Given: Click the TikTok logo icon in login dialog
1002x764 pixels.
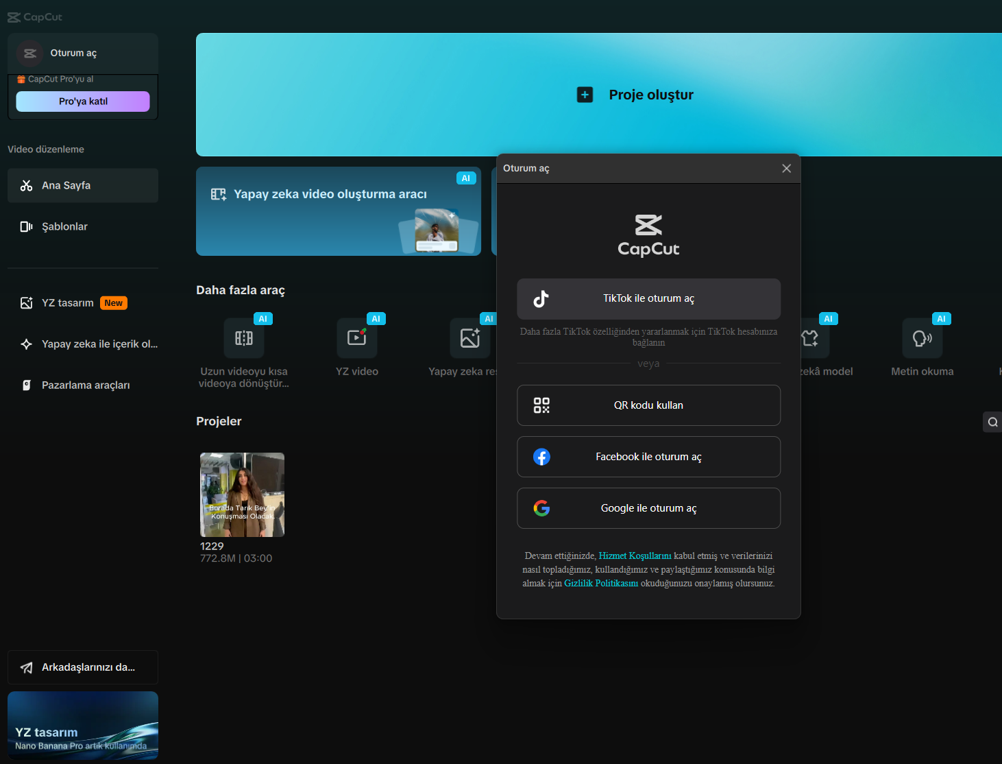Looking at the screenshot, I should [x=541, y=298].
